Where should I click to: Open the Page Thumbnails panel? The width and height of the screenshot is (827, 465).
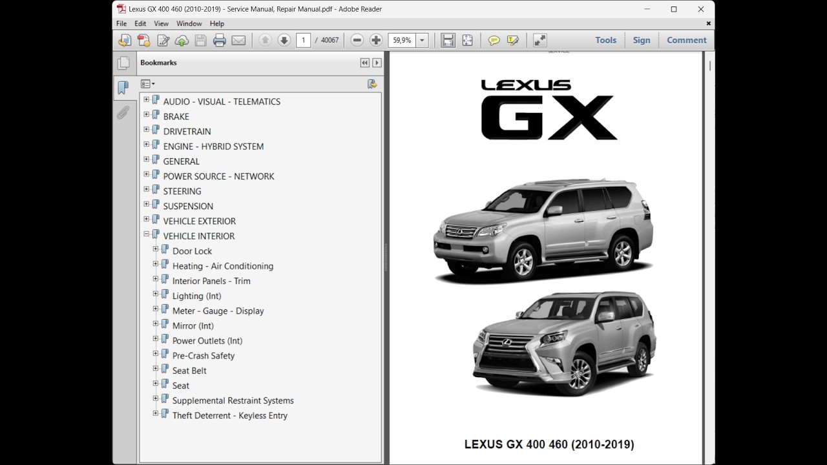click(x=123, y=63)
